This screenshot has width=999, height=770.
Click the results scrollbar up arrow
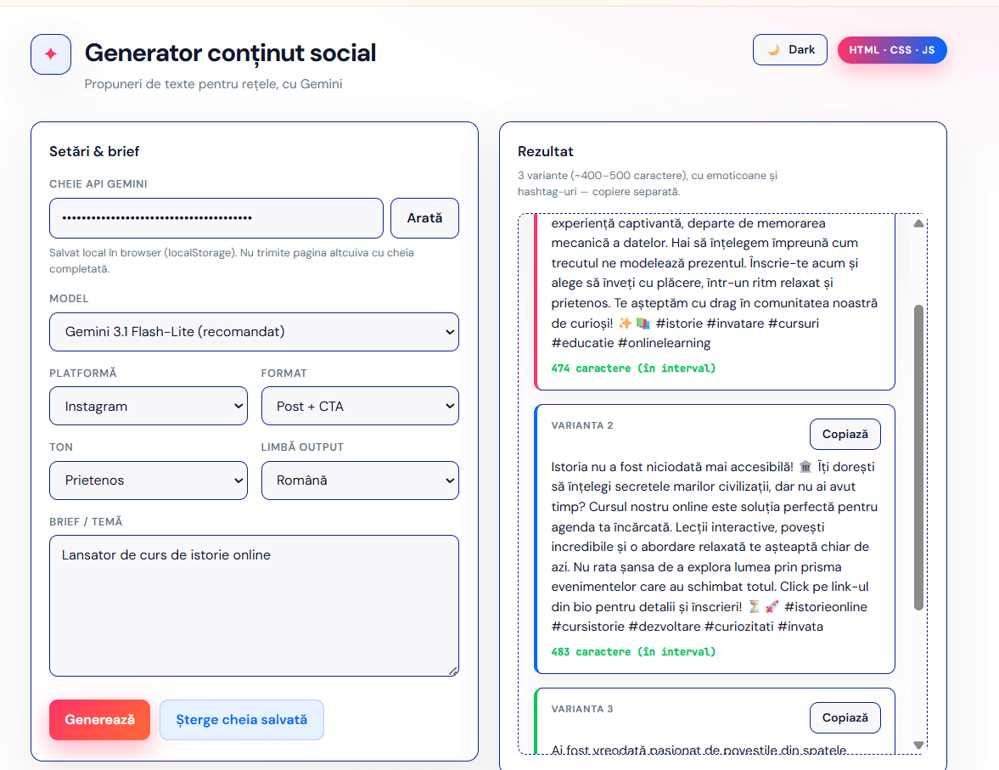918,224
